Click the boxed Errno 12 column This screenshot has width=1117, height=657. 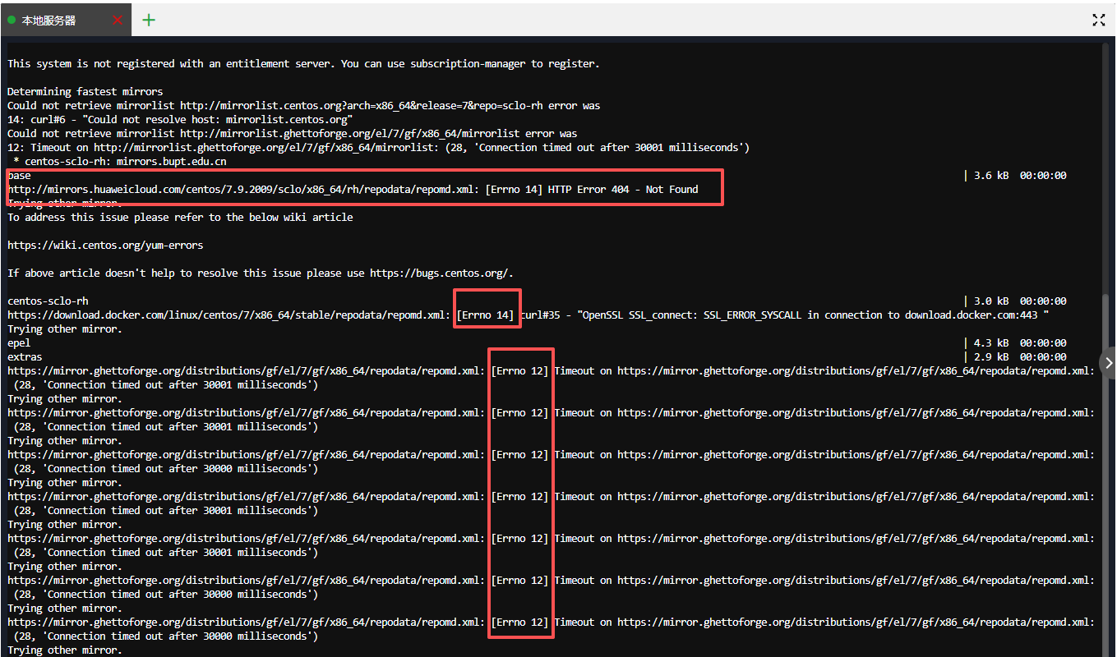point(520,496)
